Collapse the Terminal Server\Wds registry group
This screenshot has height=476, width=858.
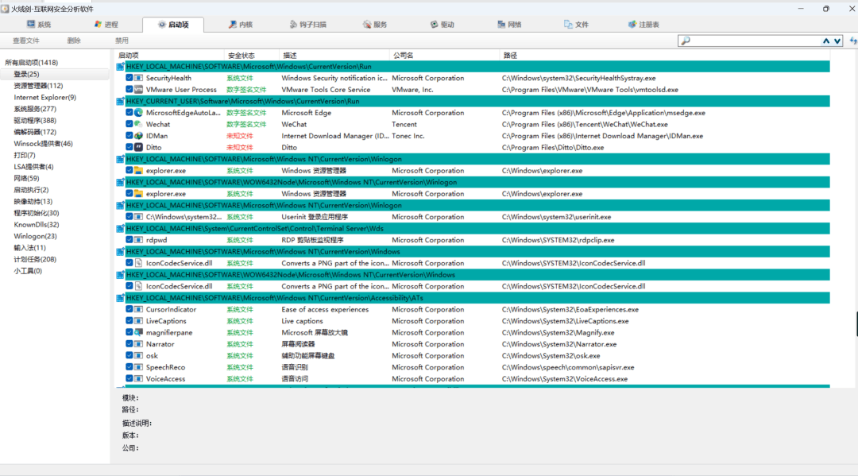(120, 229)
